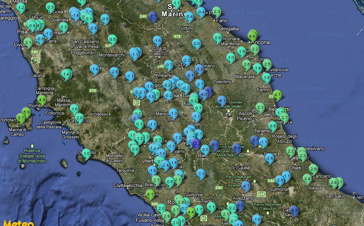Click the Meteo logo in the corner
Viewport: 364px width, 226px height.
coord(11,223)
